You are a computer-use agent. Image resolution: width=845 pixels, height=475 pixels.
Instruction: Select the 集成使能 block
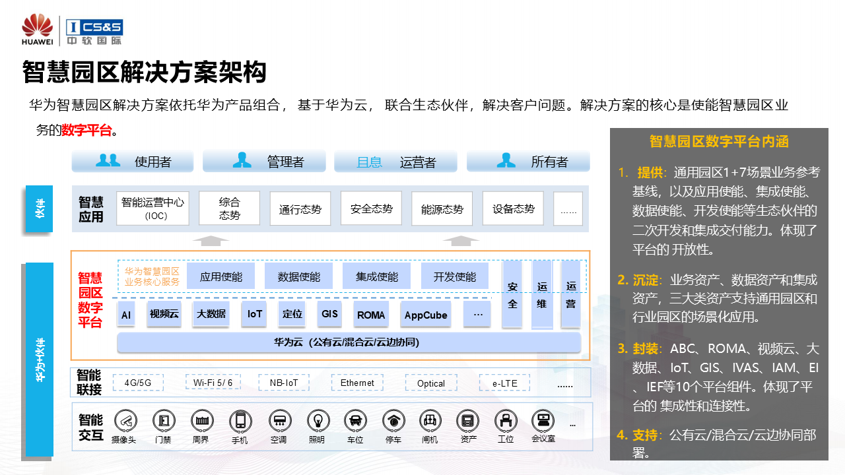[376, 276]
